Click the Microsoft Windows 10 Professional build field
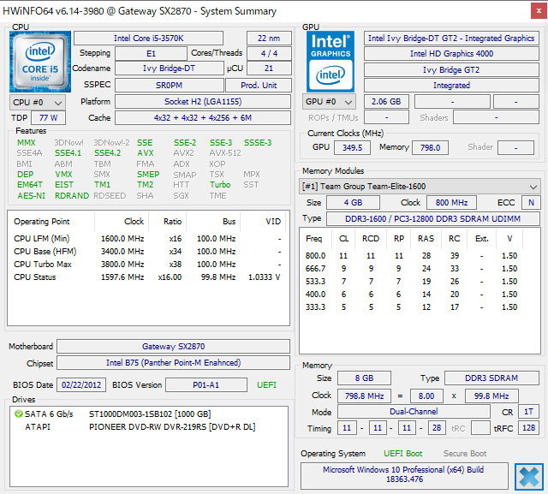This screenshot has width=548, height=494. (x=404, y=475)
